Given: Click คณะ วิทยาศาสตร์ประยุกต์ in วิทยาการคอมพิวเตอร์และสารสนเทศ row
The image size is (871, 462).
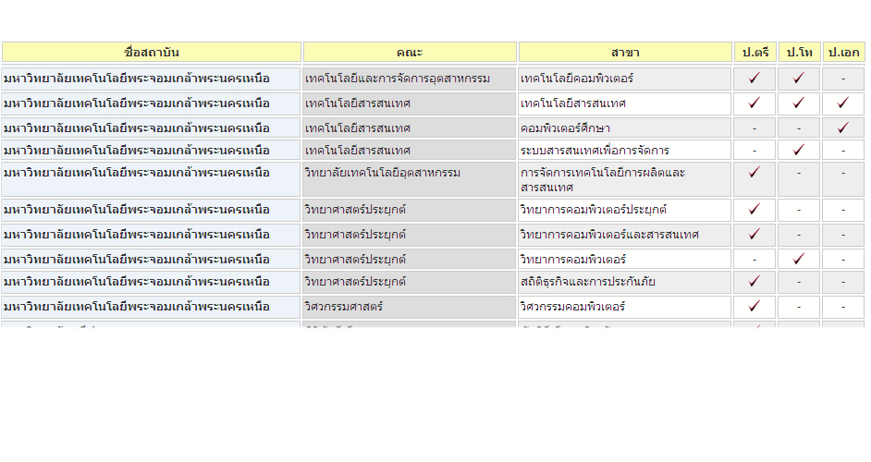Looking at the screenshot, I should (410, 235).
